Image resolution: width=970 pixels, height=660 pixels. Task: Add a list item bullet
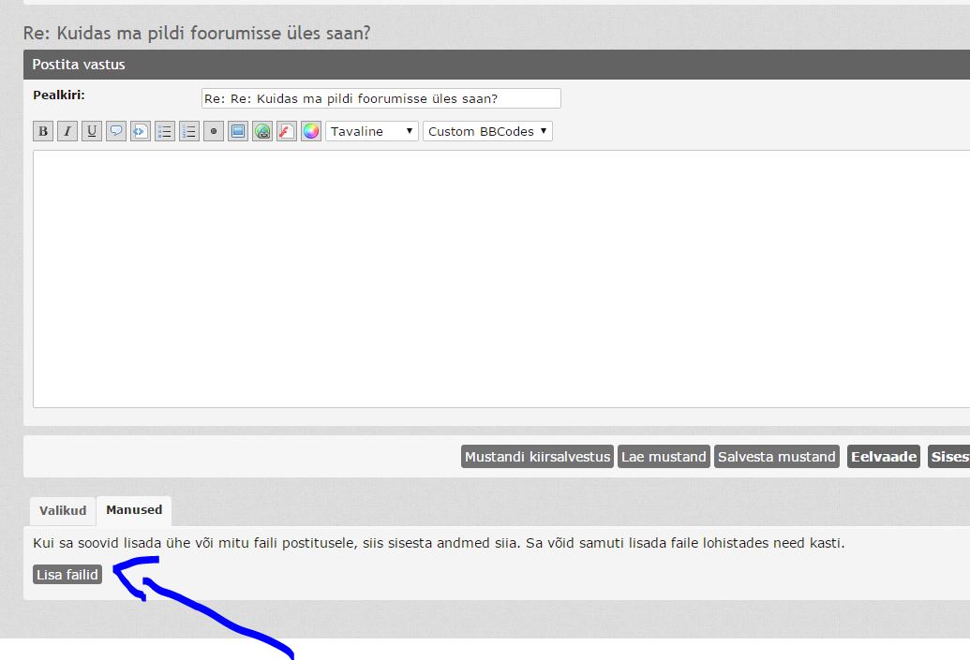click(214, 131)
